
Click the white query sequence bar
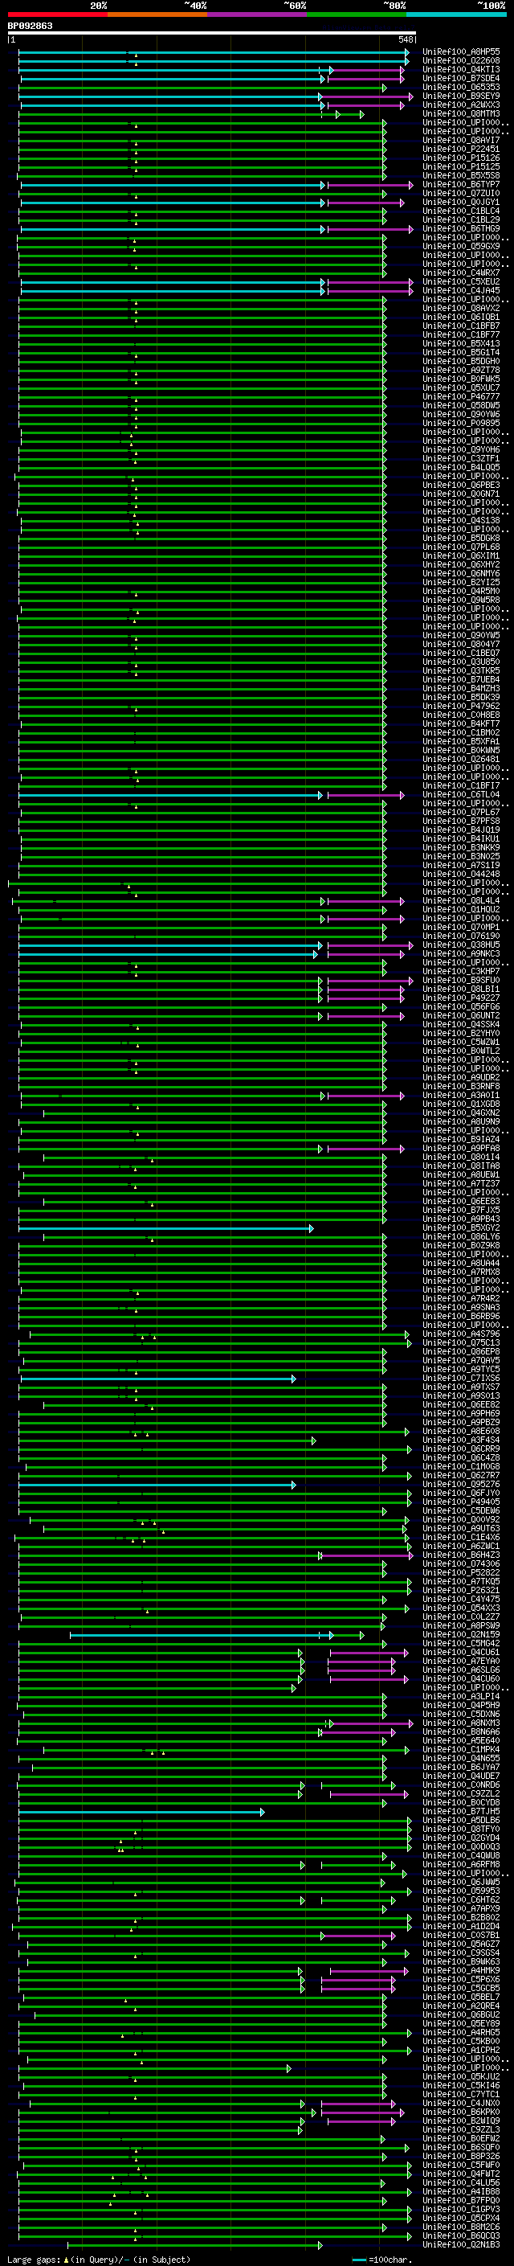coord(212,32)
